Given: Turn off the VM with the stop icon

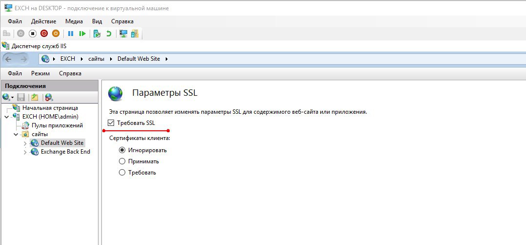Looking at the screenshot, I should (x=33, y=34).
